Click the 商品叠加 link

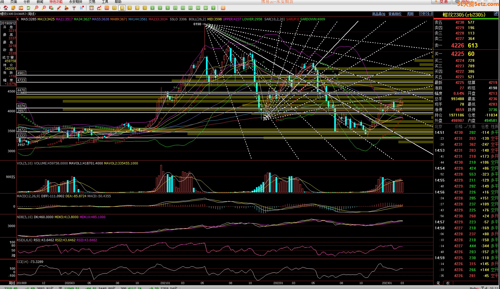click(x=379, y=14)
